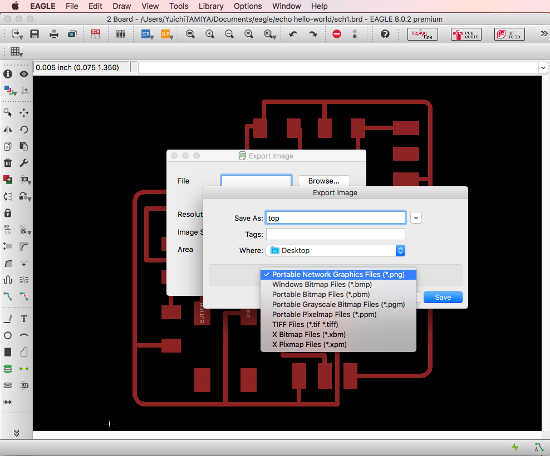This screenshot has height=456, width=550.
Task: Select the Route airwire tool
Action: 8,296
